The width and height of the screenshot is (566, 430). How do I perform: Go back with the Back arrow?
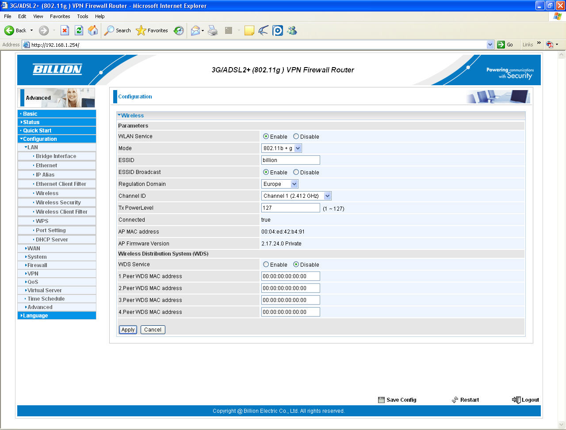(x=9, y=30)
